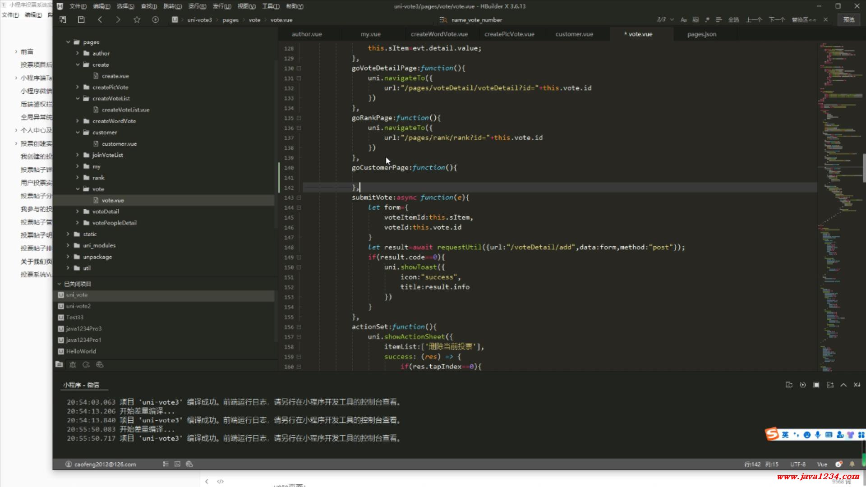Click the notification bell in status bar
This screenshot has height=487, width=866.
pyautogui.click(x=852, y=464)
